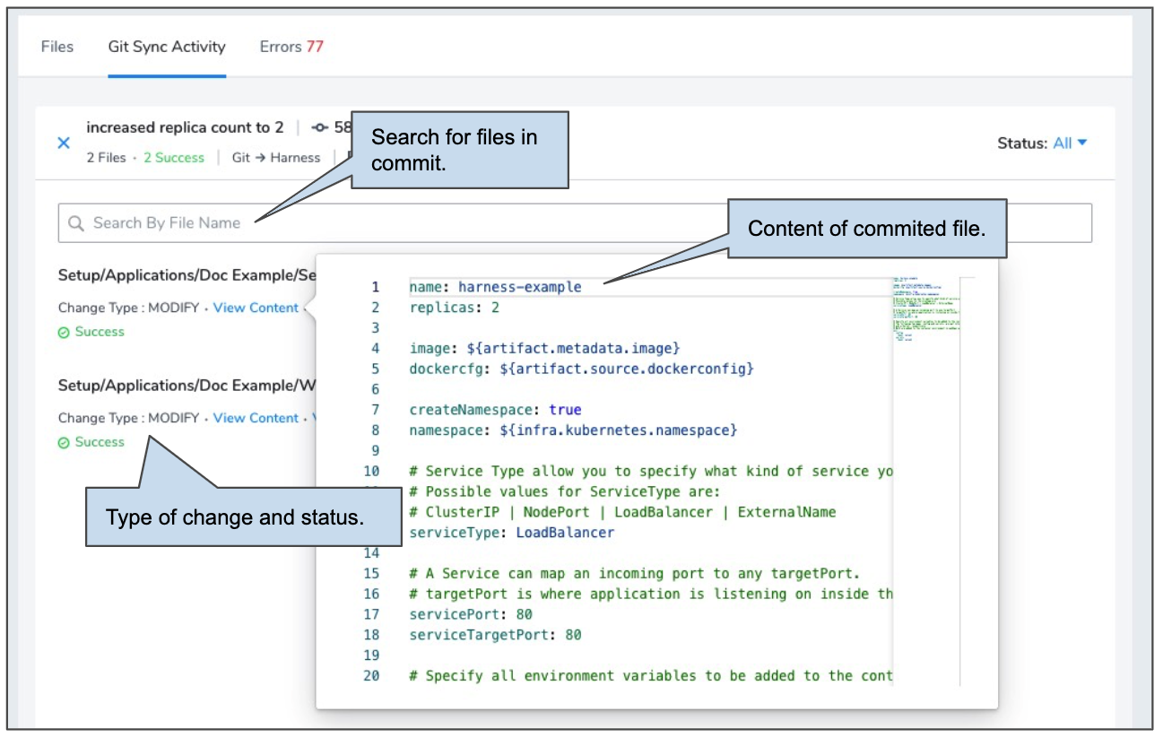View Content of second Doc Example file
This screenshot has height=738, width=1163.
pos(256,418)
